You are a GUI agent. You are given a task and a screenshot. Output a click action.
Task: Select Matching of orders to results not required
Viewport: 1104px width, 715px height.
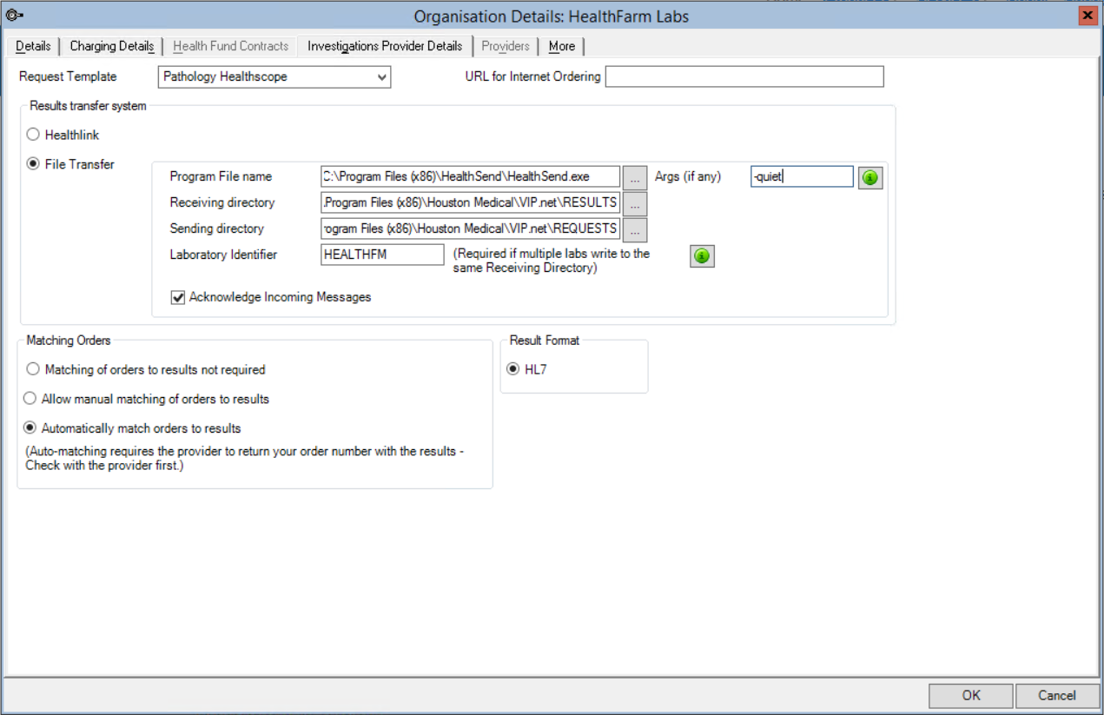[x=33, y=369]
